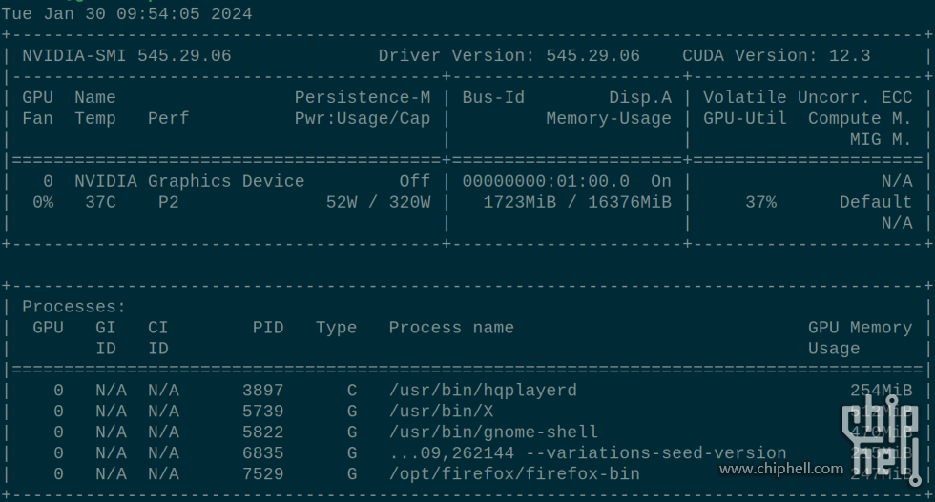This screenshot has width=935, height=502.
Task: Select PID 6835
Action: tap(263, 453)
